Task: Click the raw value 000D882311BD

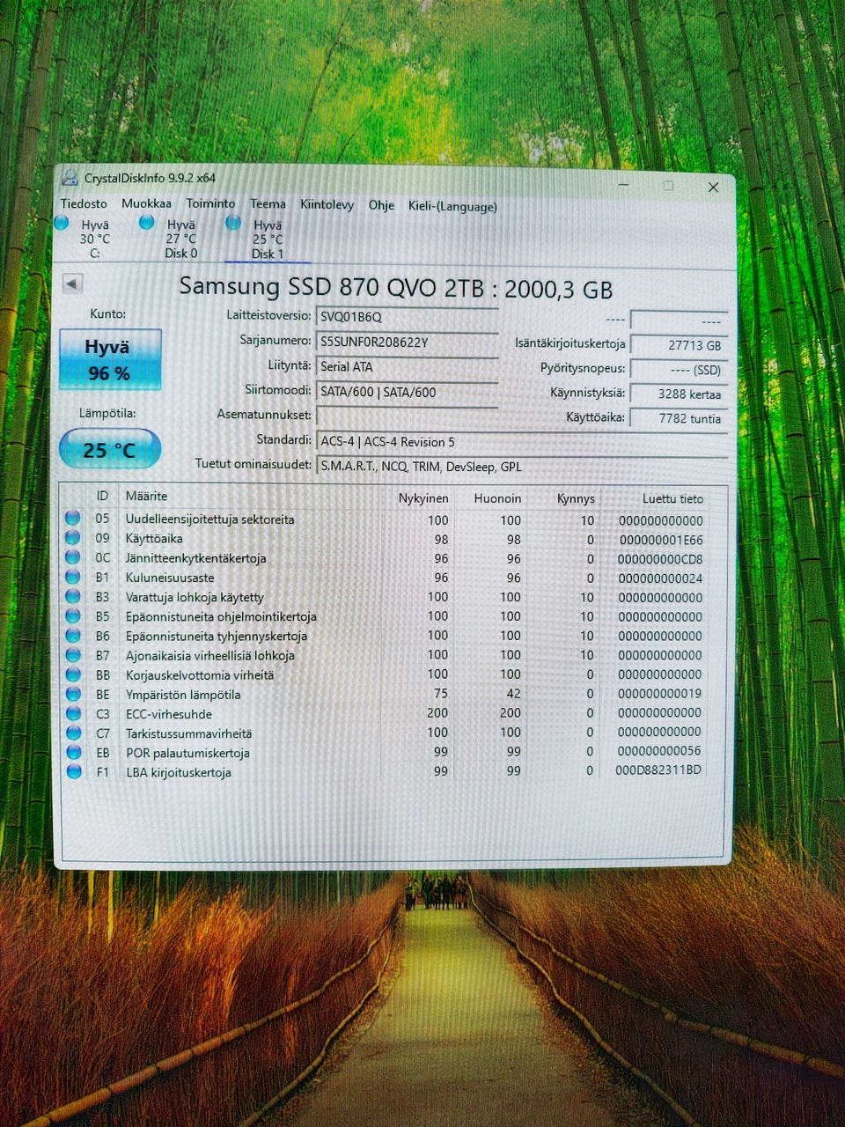Action: pyautogui.click(x=658, y=770)
